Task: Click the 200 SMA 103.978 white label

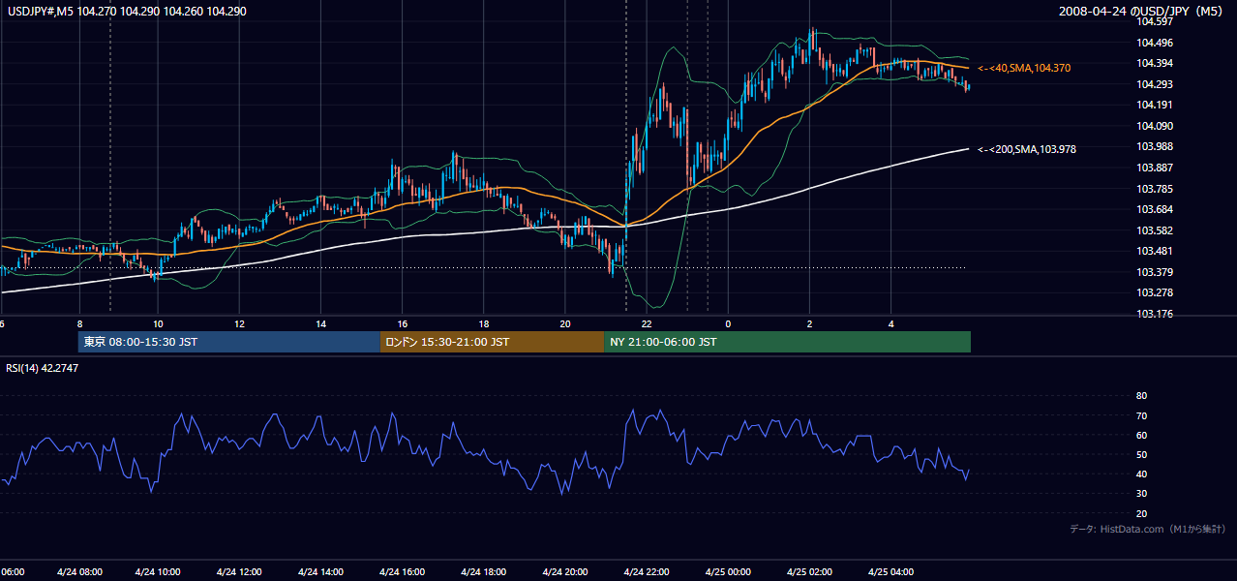Action: click(1027, 149)
